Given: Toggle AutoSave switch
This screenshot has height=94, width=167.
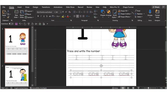Looking at the screenshot, I should 11,24.
